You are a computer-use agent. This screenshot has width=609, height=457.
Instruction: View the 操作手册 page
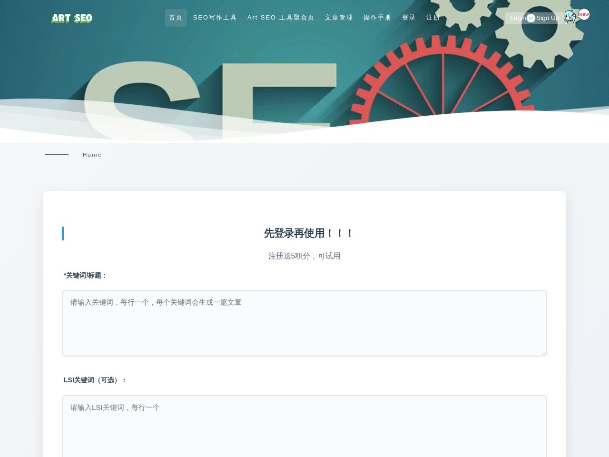(377, 17)
